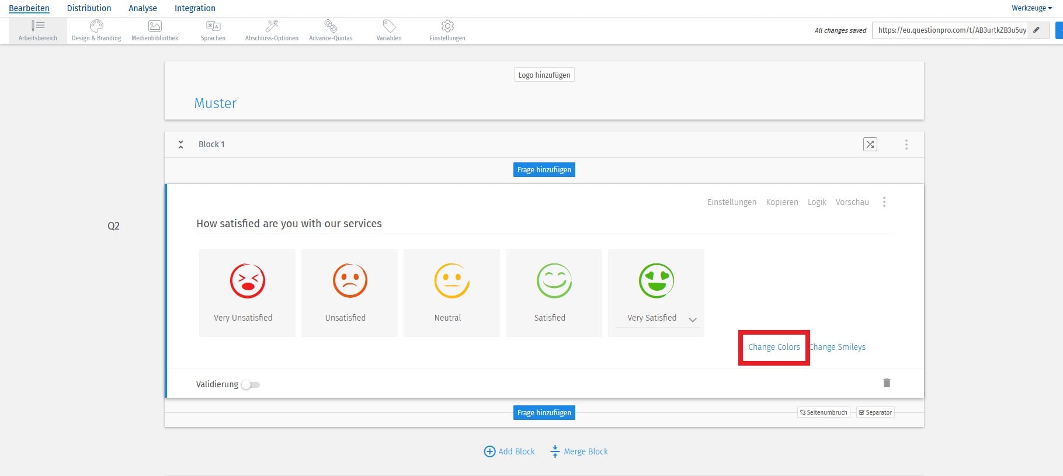Open the Medienbibliothek image icon
This screenshot has width=1063, height=476.
click(x=155, y=26)
